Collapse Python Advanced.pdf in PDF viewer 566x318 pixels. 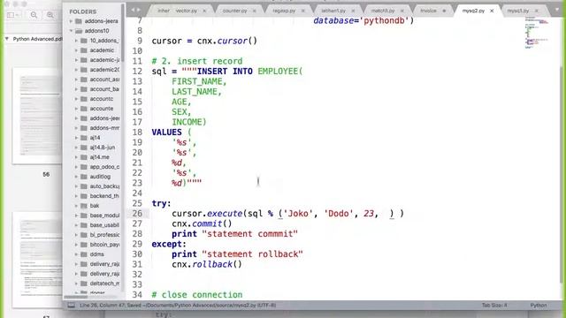tap(7, 39)
